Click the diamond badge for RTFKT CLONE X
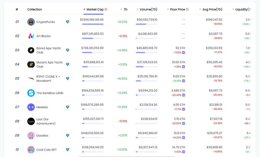This screenshot has height=157, width=260. click(x=68, y=78)
